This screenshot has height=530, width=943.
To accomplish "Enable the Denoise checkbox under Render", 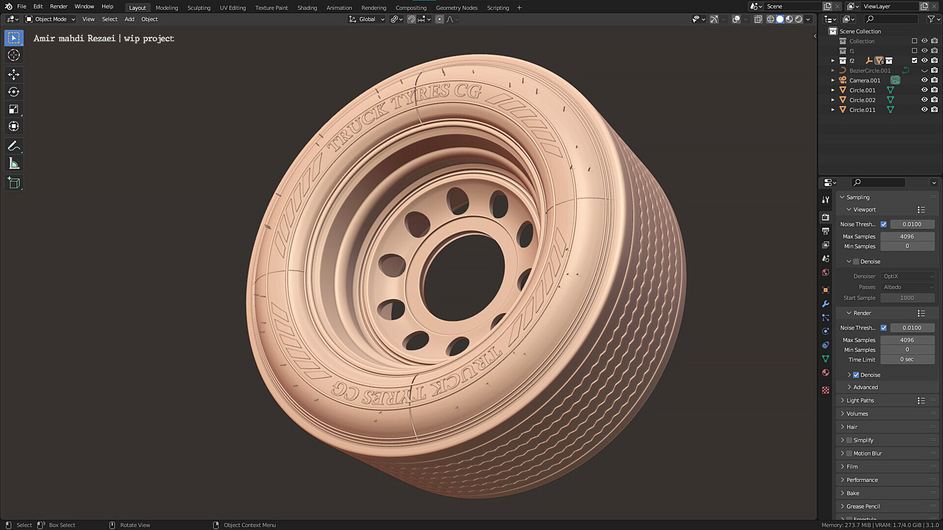I will click(x=857, y=374).
